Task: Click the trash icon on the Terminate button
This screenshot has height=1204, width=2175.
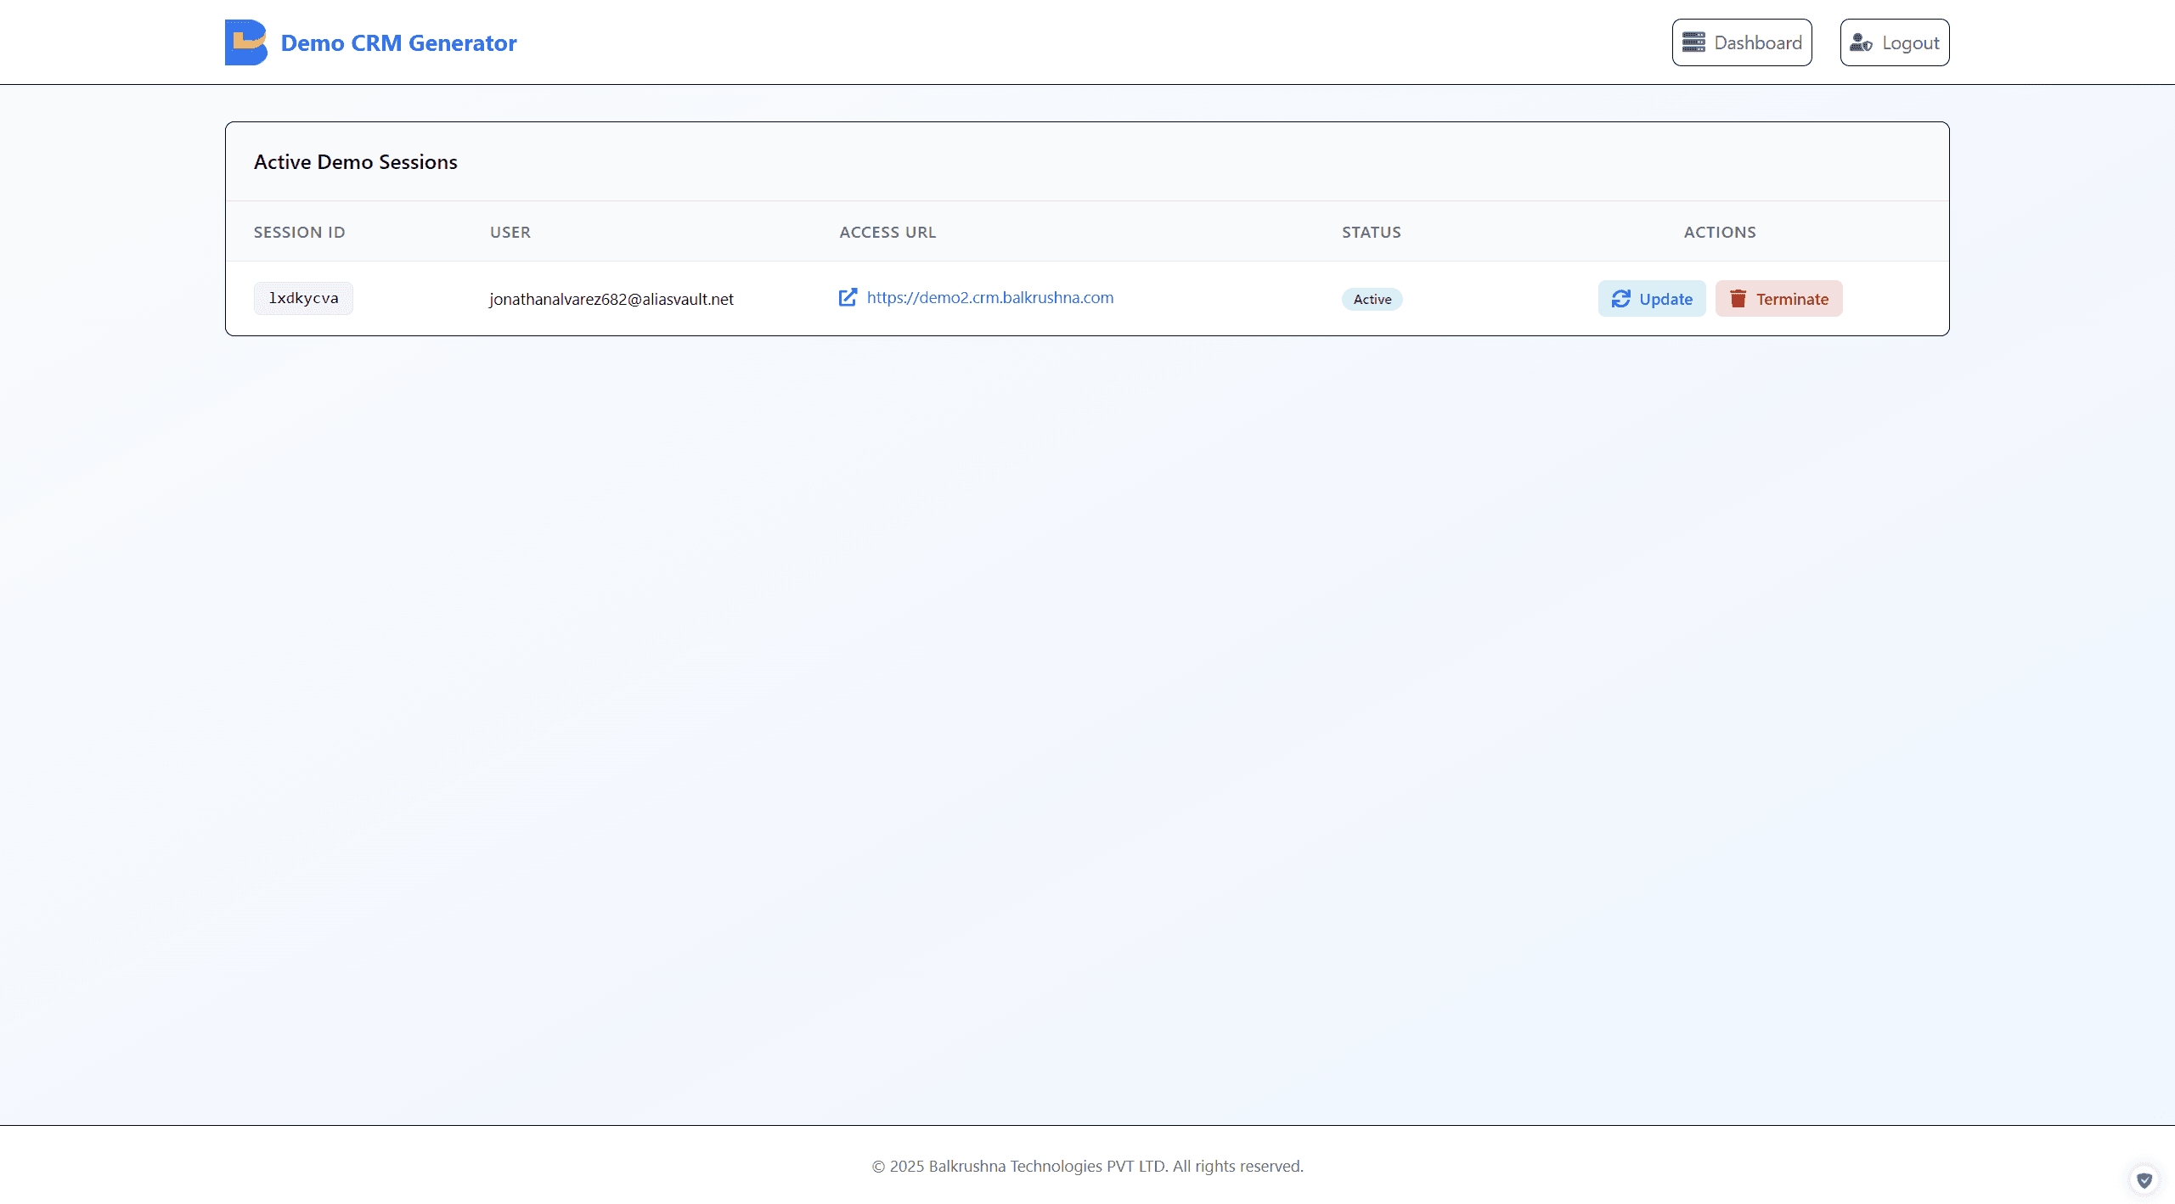Action: point(1738,299)
